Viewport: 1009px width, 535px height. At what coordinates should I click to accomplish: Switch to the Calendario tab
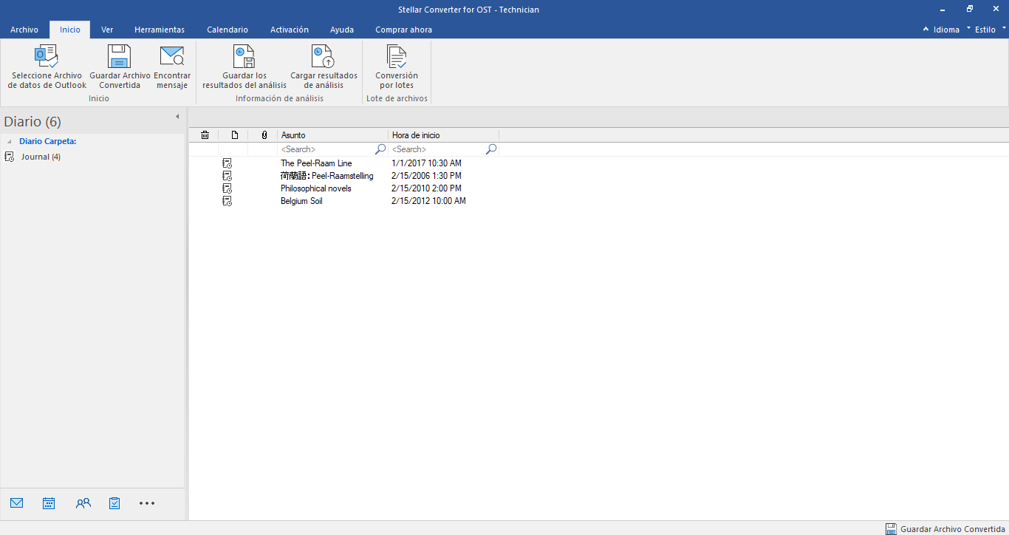coord(228,30)
